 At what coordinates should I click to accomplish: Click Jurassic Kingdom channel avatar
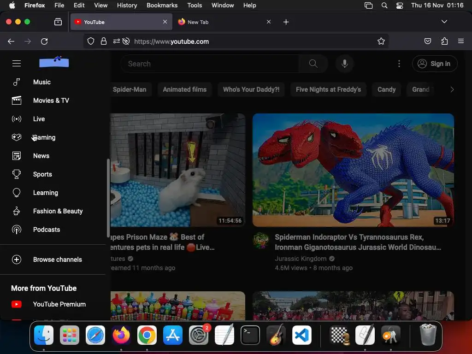261,241
